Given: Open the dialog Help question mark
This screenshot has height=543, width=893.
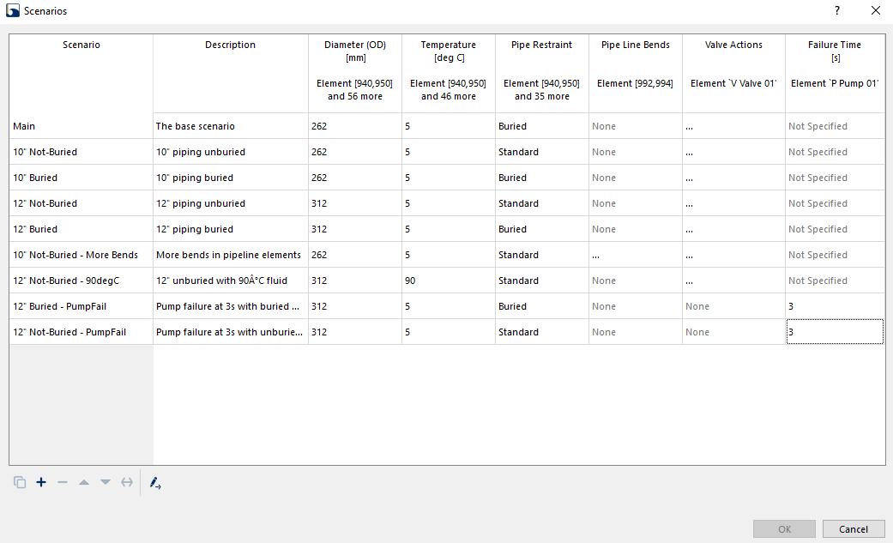Looking at the screenshot, I should 836,10.
